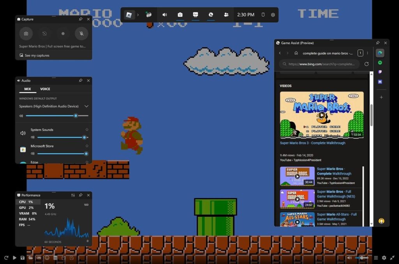Click home icon in Game Assist browser
This screenshot has width=399, height=264.
pos(297,53)
